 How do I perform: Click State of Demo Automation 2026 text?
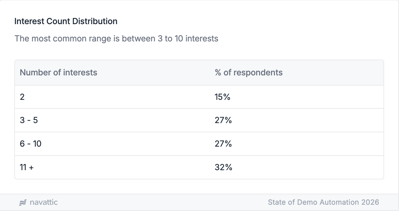coord(323,202)
